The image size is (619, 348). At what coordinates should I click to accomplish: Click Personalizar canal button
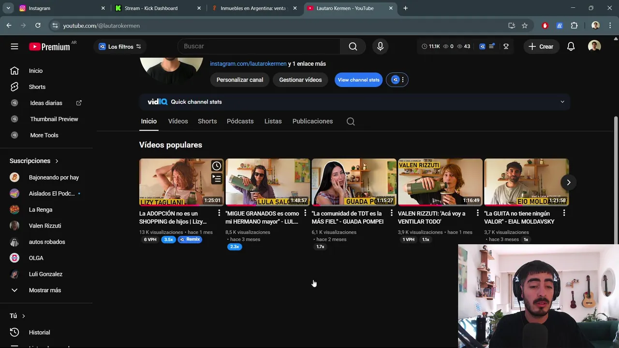click(240, 80)
